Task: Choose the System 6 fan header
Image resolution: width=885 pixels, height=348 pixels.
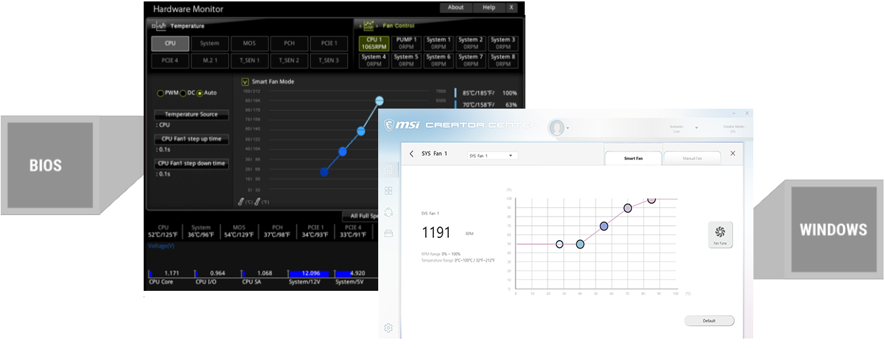Action: pos(438,60)
